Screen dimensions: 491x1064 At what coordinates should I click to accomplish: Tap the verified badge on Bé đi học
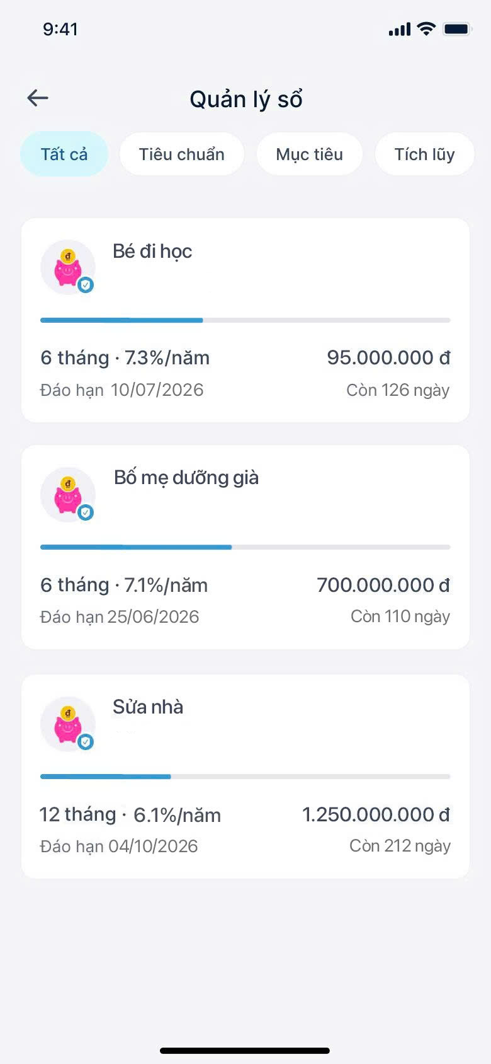click(86, 285)
